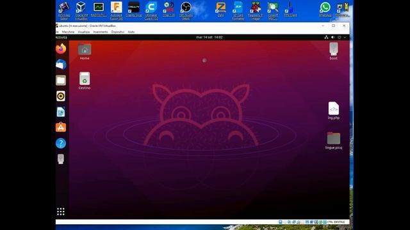The width and height of the screenshot is (410, 230).
Task: Select the Raspberry Pi Imager shortcut
Action: coord(256,11)
